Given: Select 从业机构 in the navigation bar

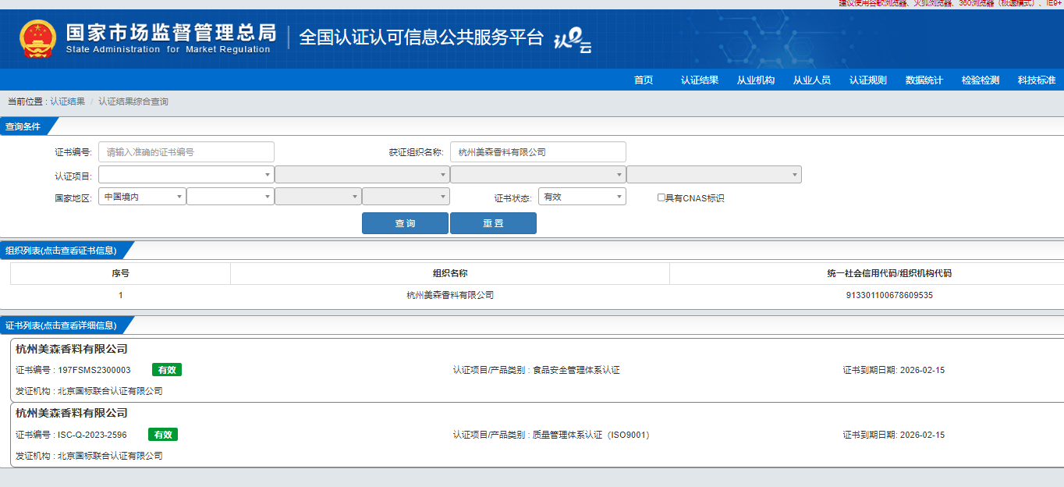Looking at the screenshot, I should coord(756,80).
